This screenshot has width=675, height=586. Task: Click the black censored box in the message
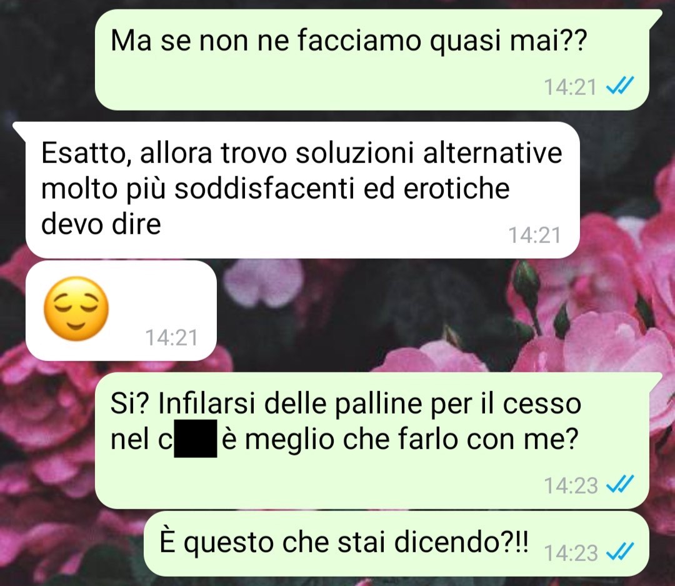tap(196, 438)
